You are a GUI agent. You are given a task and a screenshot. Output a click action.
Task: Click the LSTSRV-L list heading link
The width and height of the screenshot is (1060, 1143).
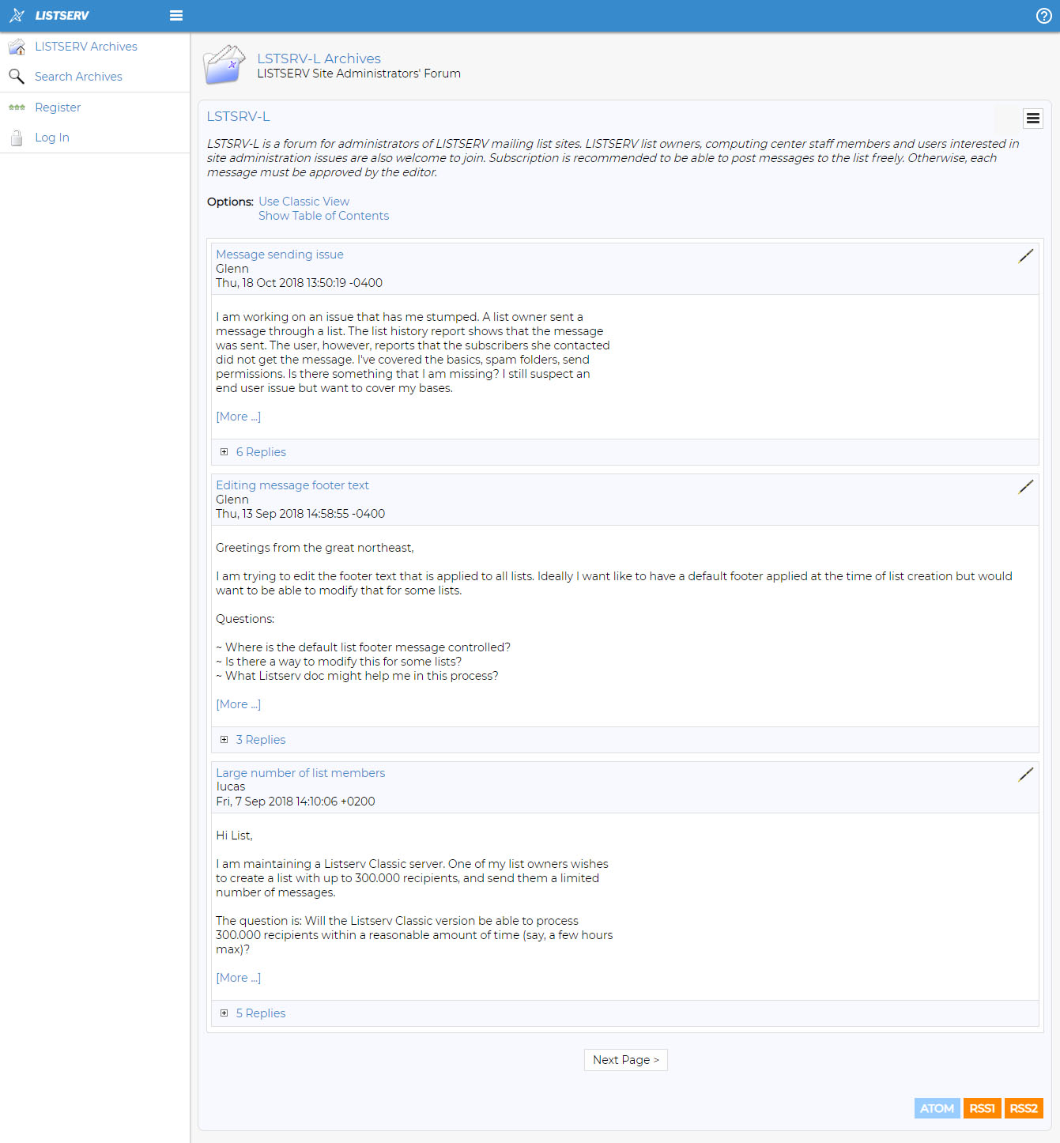pos(238,116)
